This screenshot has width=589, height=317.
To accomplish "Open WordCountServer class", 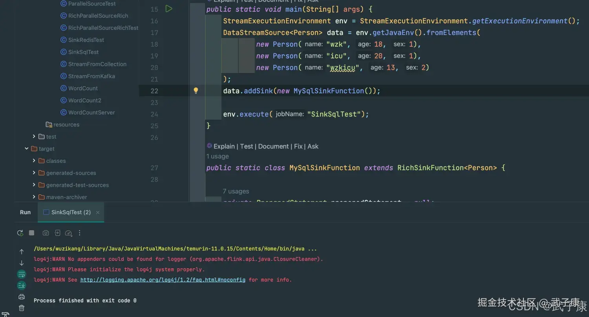I will click(88, 113).
